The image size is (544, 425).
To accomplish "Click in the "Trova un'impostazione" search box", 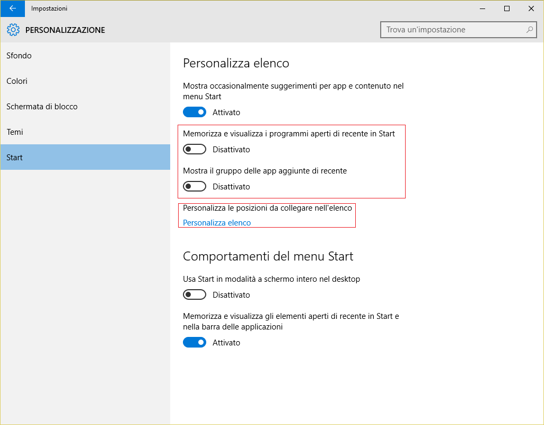I will pos(453,30).
